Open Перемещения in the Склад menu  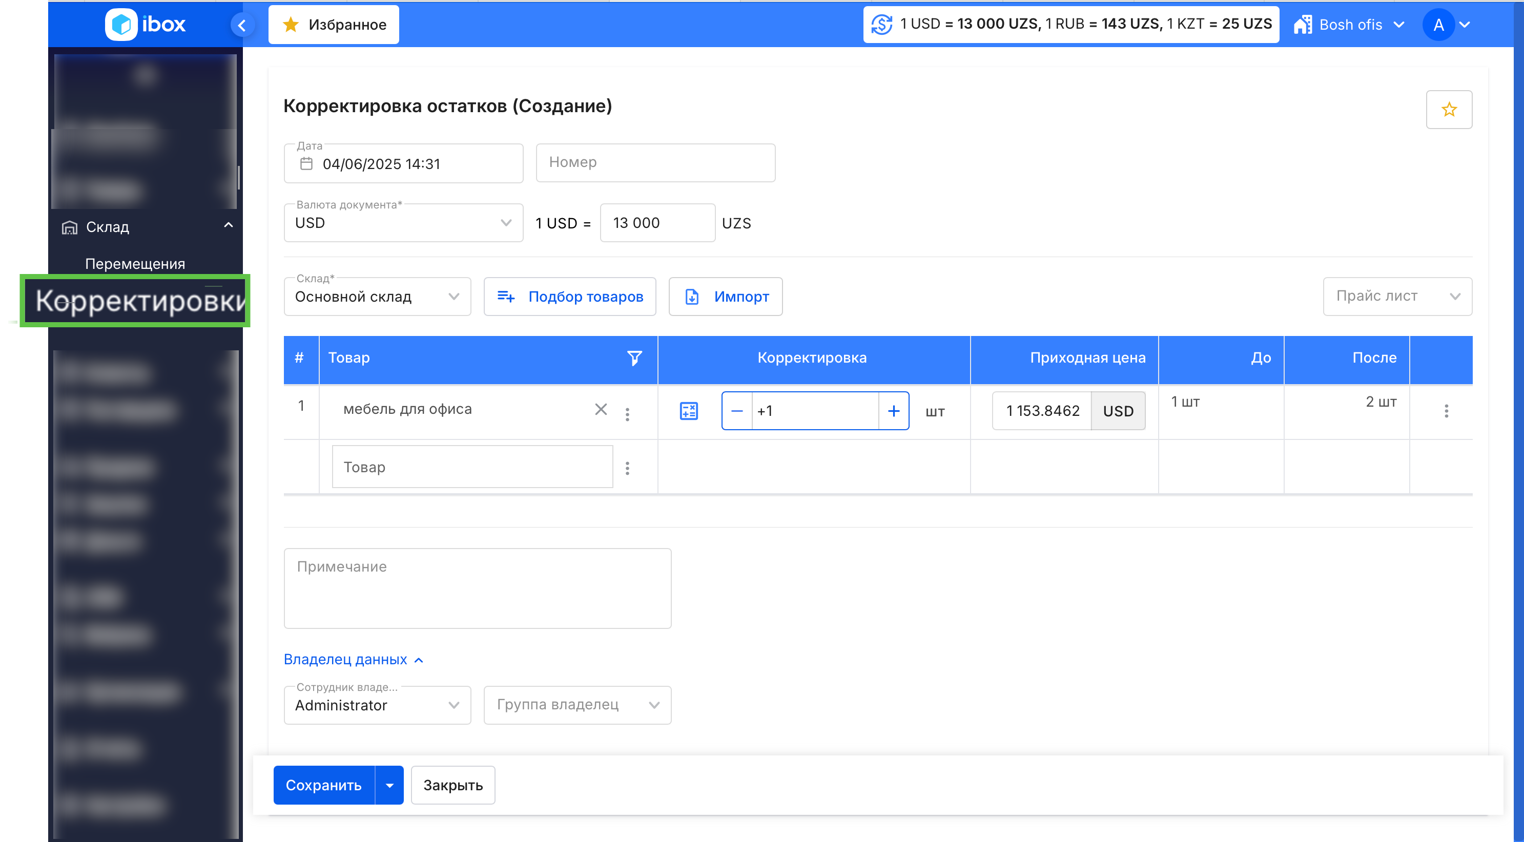135,264
